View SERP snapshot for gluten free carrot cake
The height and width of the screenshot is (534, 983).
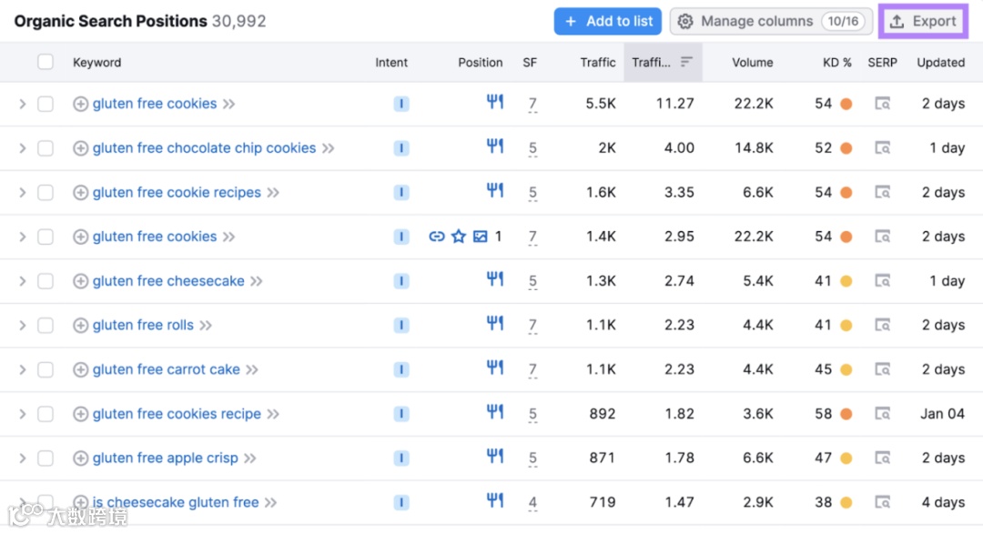point(882,369)
